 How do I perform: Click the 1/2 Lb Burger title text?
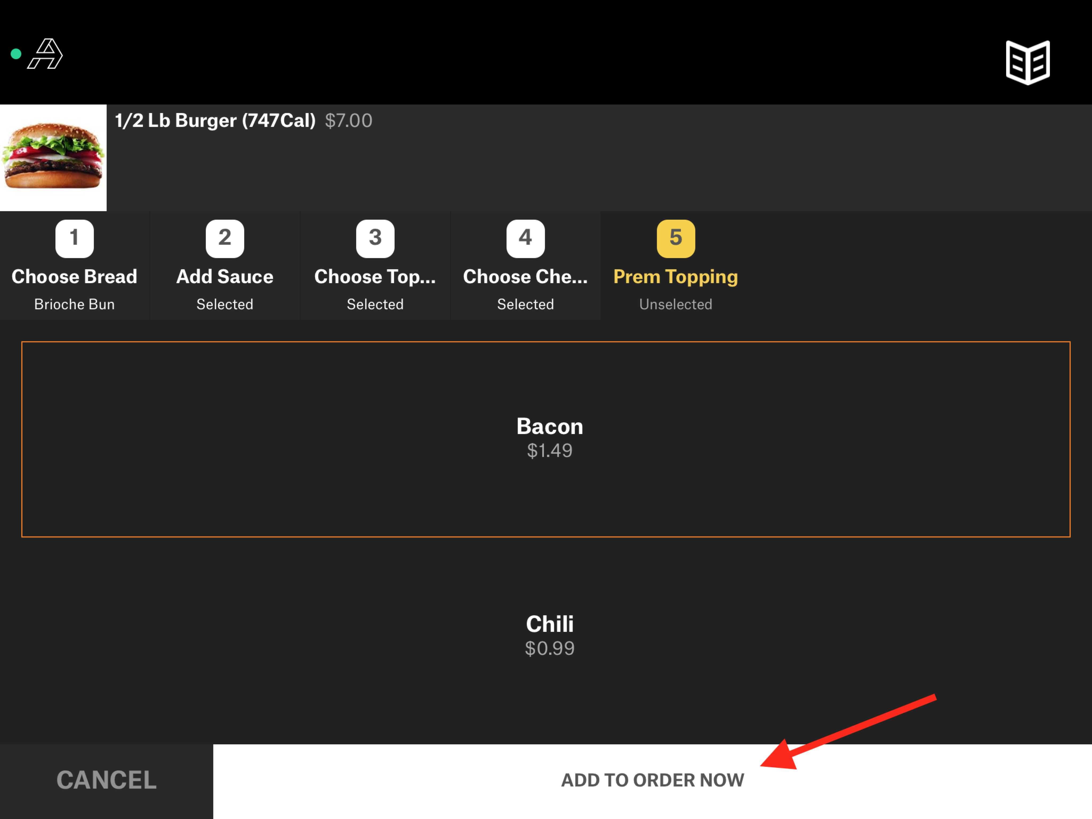coord(215,121)
